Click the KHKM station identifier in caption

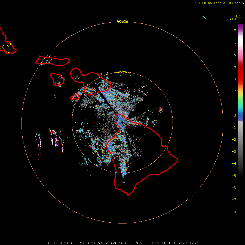pyautogui.click(x=155, y=243)
